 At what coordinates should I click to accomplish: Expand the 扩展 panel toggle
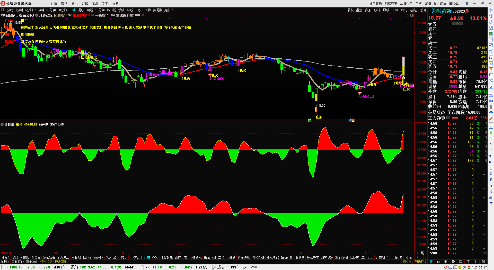click(5, 262)
